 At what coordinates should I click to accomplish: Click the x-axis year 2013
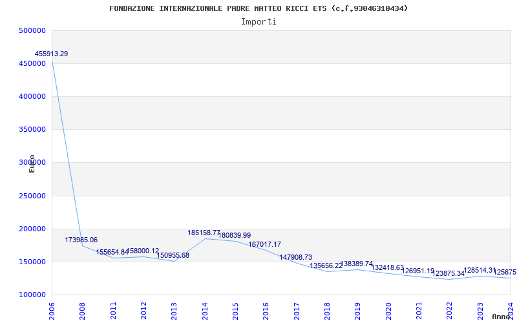pos(174,311)
